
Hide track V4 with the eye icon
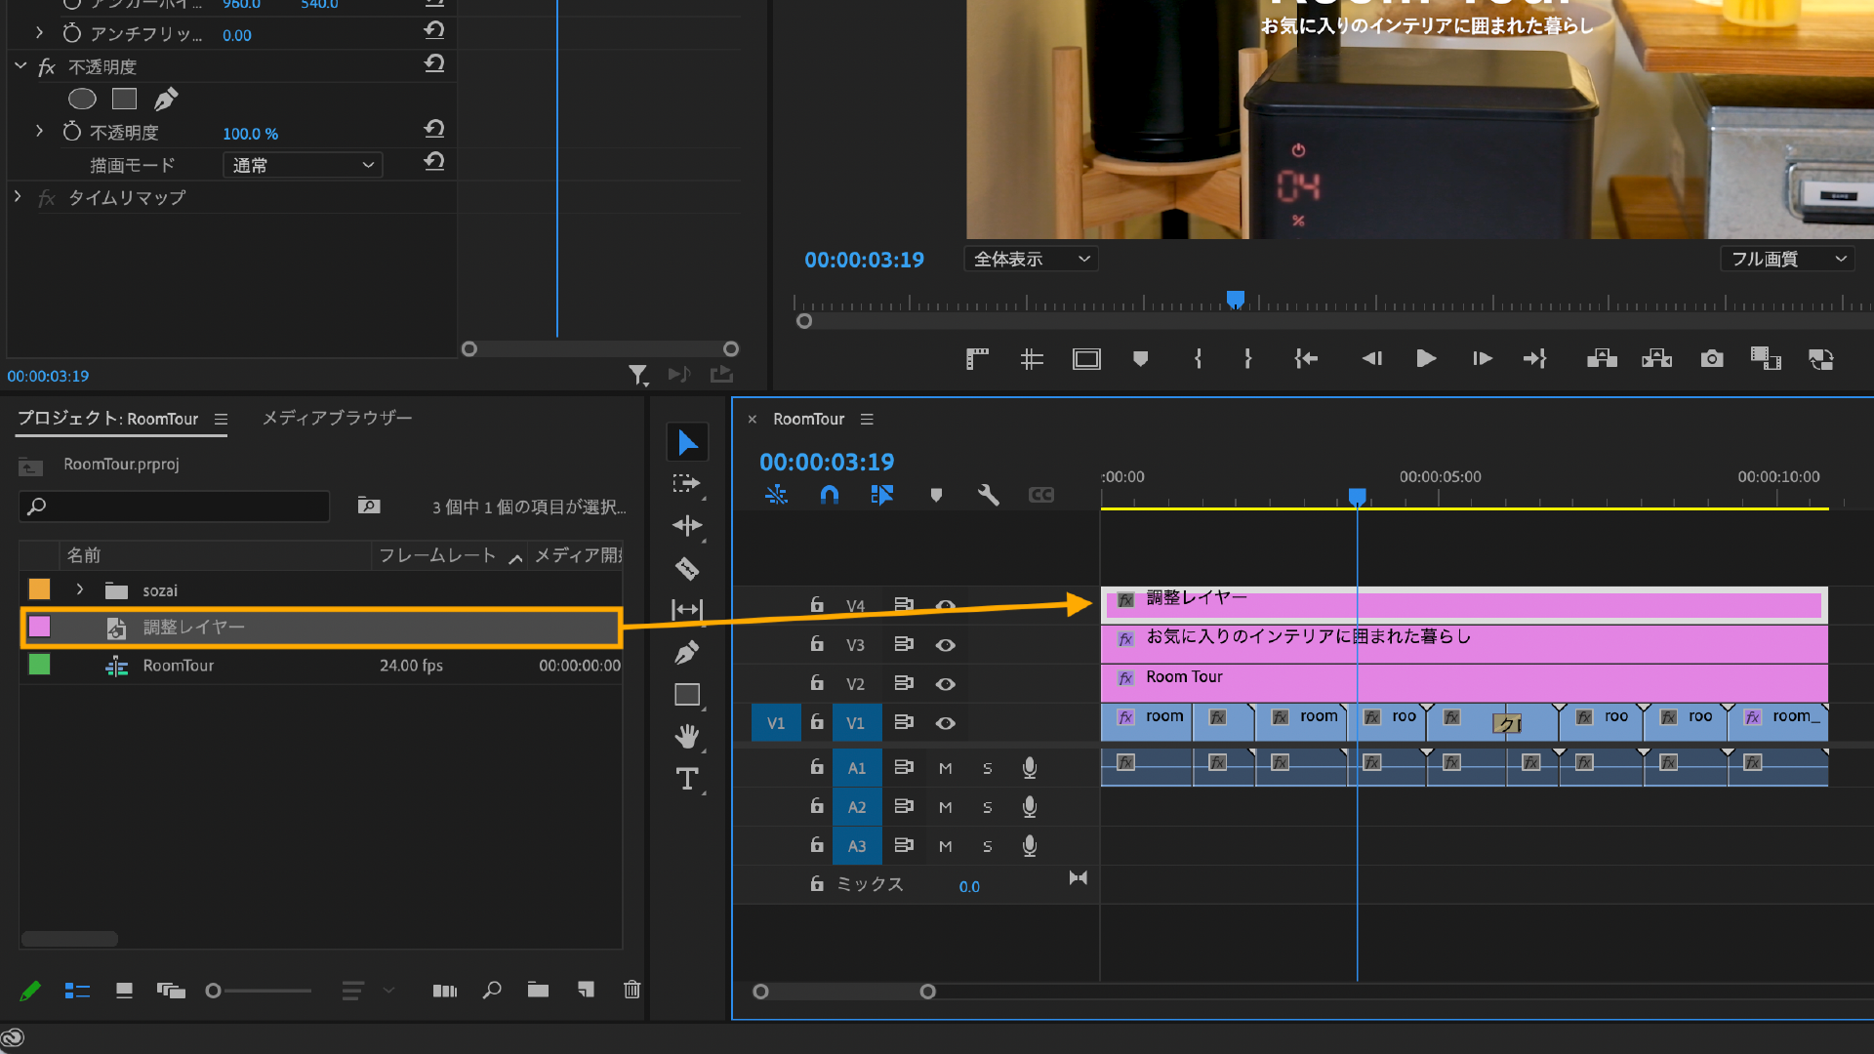click(x=945, y=606)
